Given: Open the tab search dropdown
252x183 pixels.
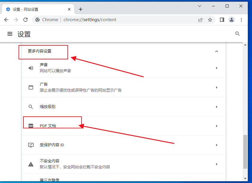Looking at the screenshot, I should point(200,6).
